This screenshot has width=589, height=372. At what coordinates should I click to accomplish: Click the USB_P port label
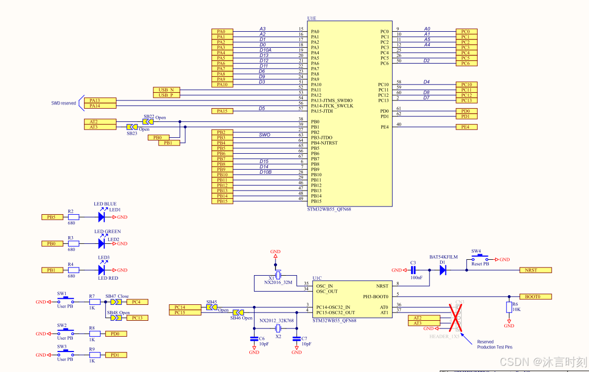[166, 95]
